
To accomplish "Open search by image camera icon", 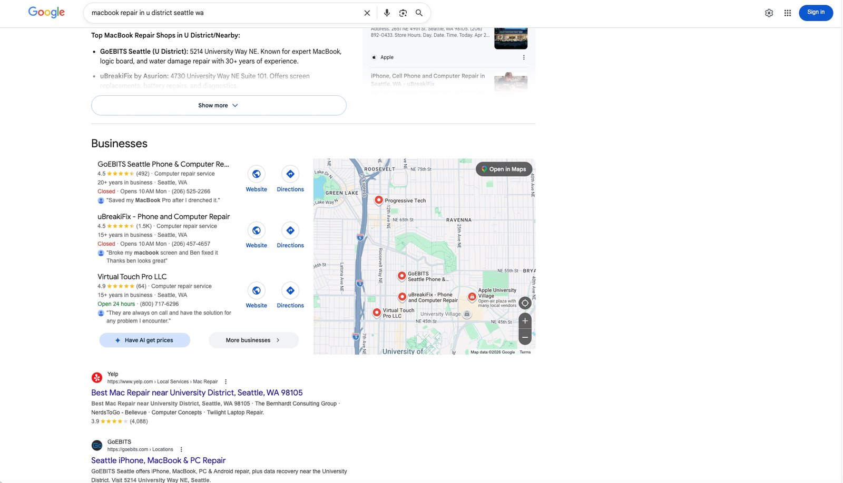I will [403, 13].
